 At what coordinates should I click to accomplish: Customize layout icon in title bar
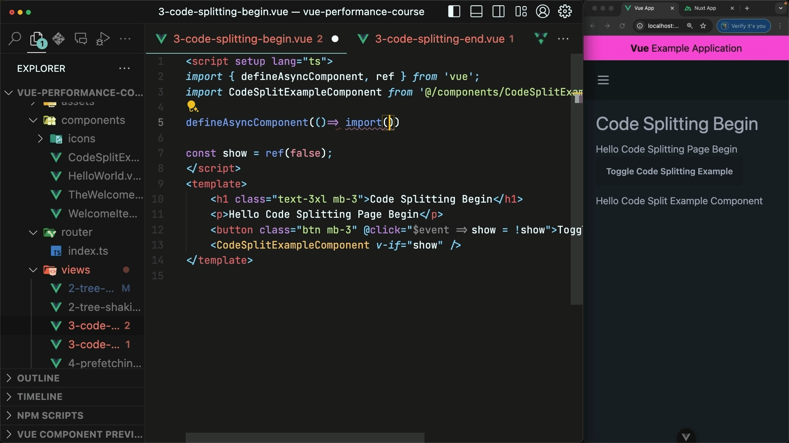pyautogui.click(x=521, y=11)
